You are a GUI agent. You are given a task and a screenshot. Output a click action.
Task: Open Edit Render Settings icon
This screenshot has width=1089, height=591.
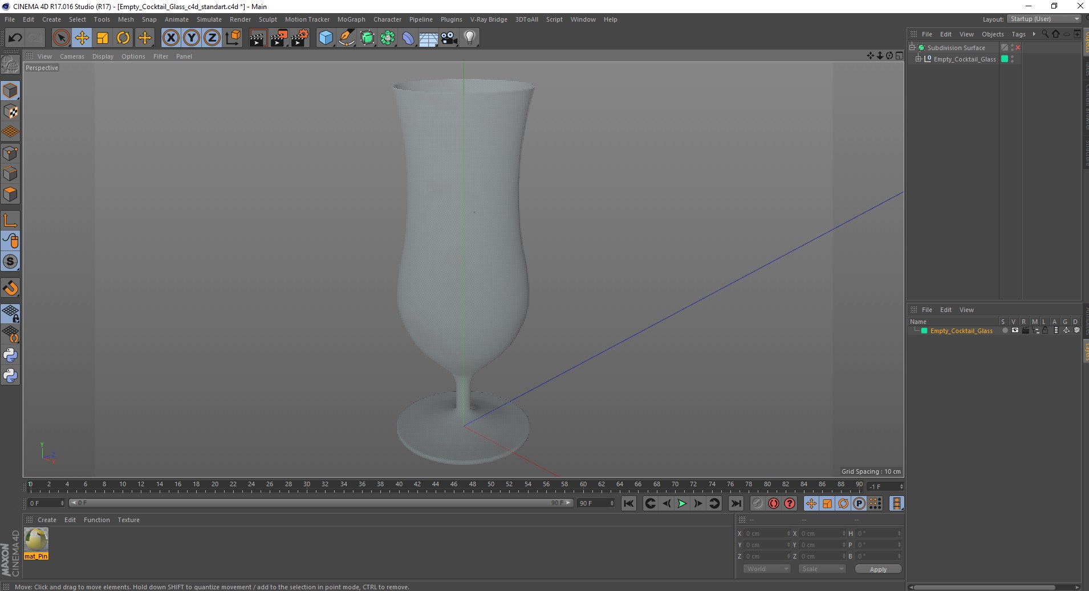tap(299, 38)
